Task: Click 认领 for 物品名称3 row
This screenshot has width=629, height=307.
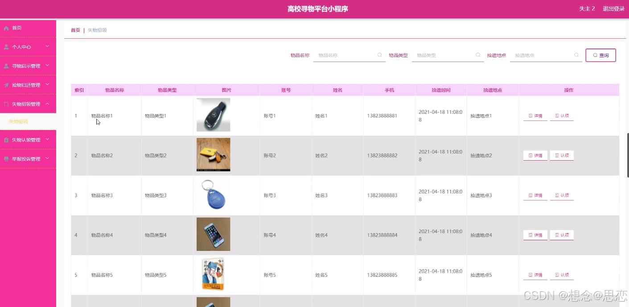Action: tap(562, 195)
